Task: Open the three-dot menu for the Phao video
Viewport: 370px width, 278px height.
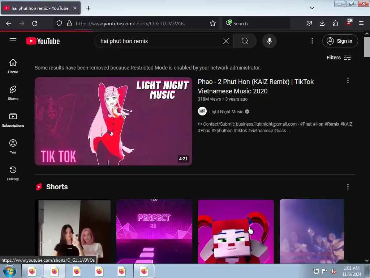Action: (x=348, y=81)
